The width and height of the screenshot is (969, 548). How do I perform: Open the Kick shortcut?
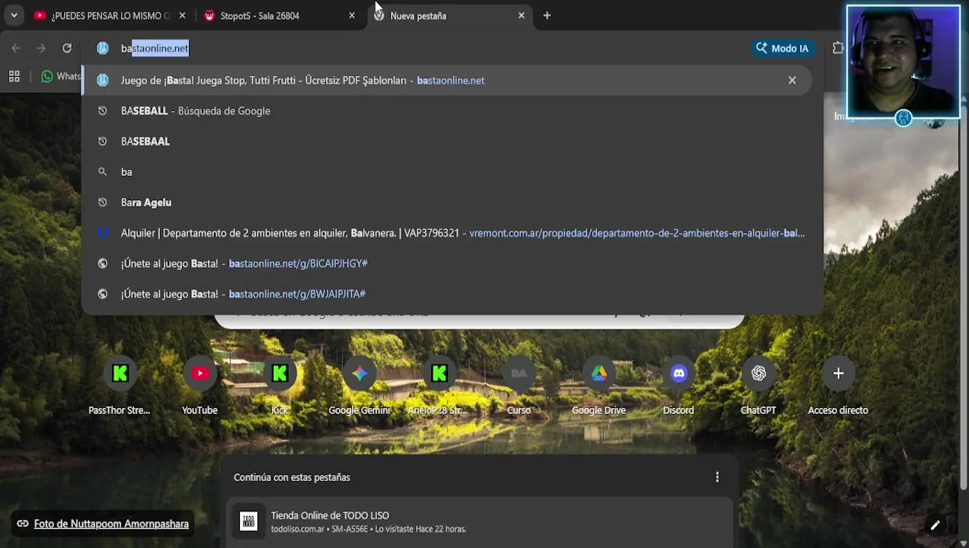pos(280,387)
